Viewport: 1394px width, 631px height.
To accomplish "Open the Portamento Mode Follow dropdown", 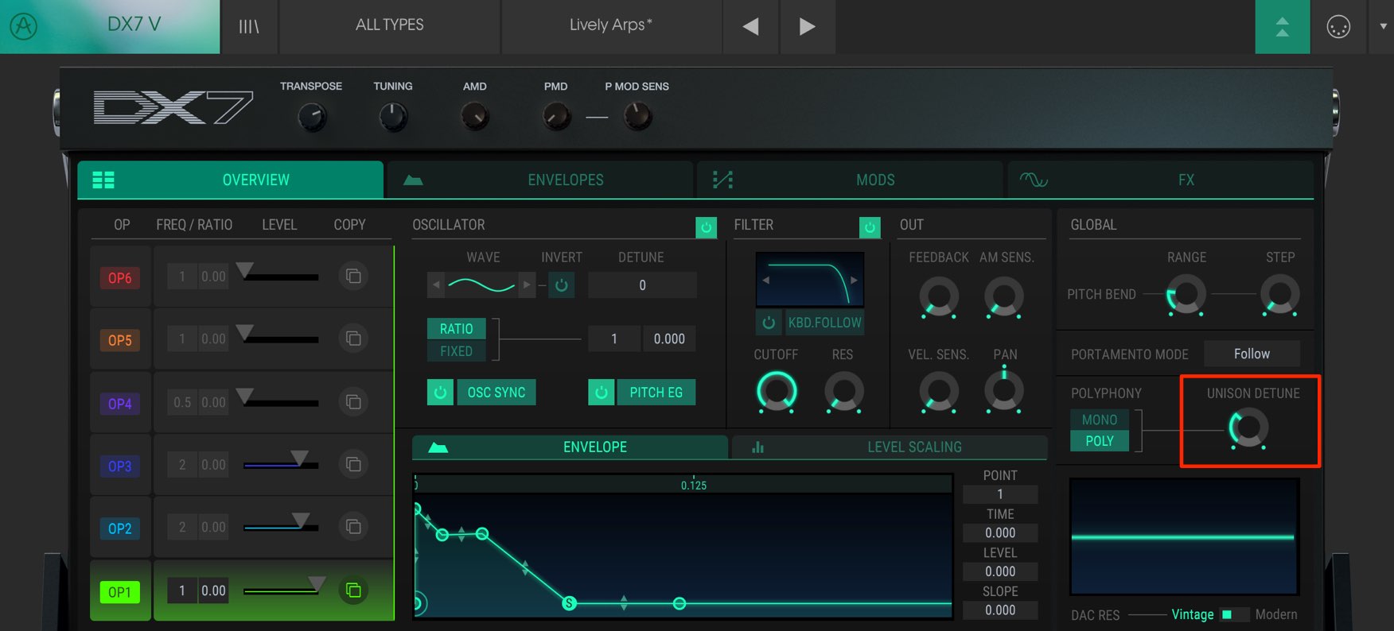I will coord(1252,354).
